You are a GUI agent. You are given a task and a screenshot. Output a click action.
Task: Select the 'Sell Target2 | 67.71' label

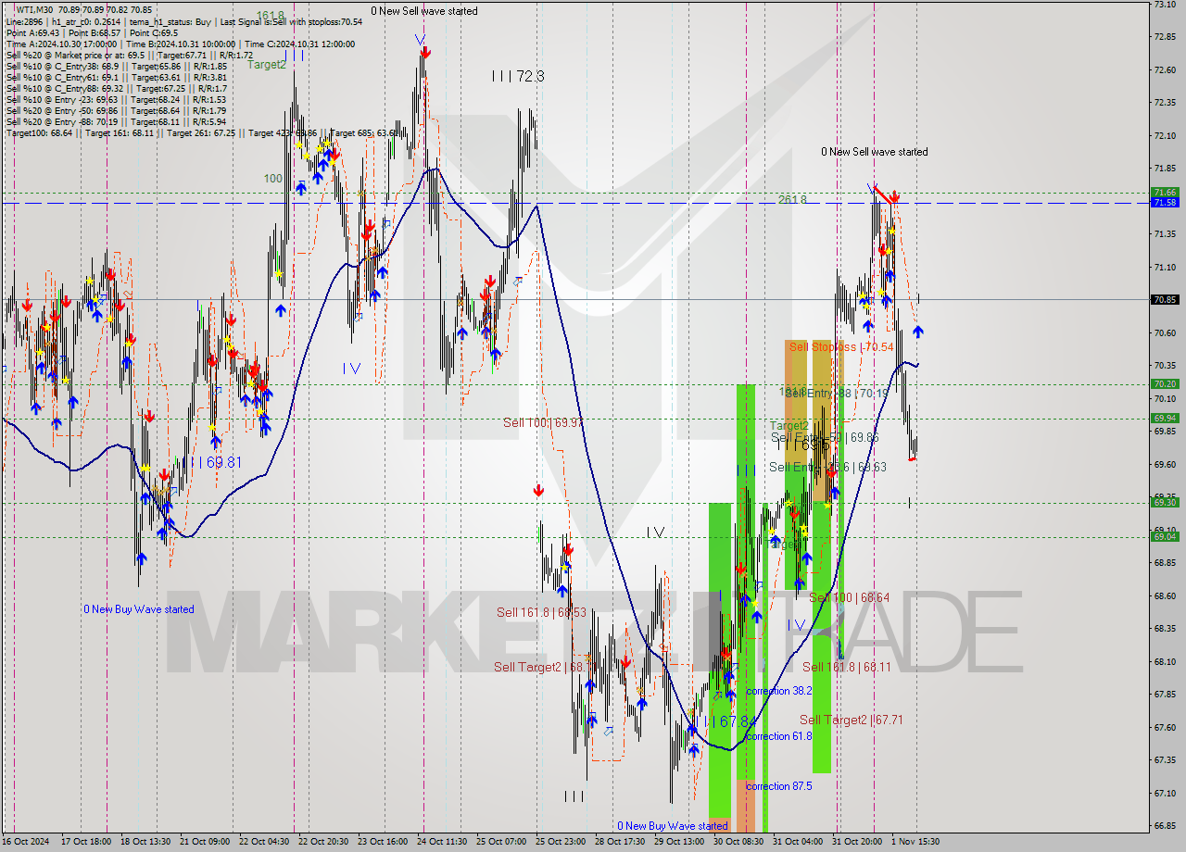(x=851, y=720)
